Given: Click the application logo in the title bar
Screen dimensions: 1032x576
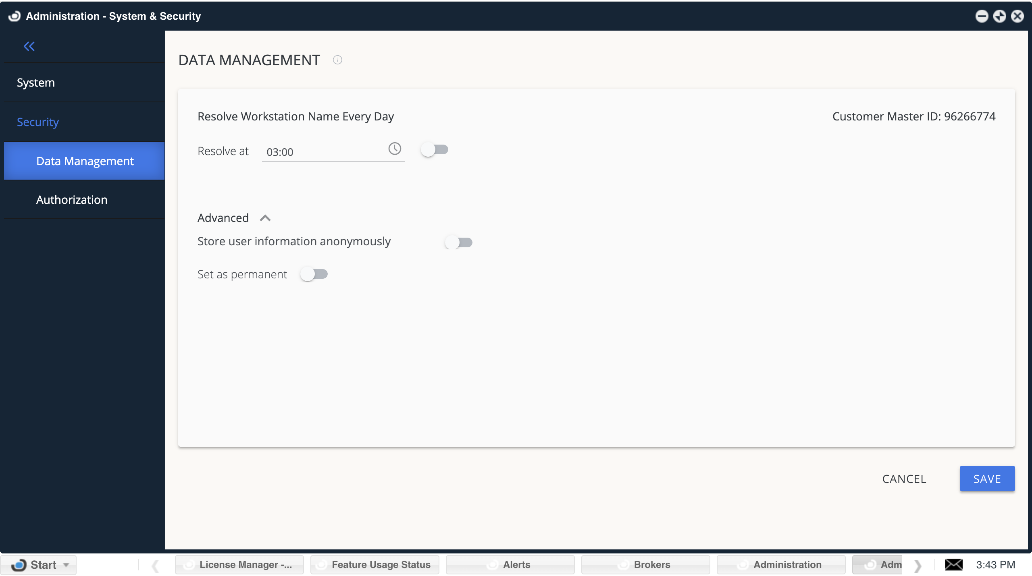Looking at the screenshot, I should click(x=14, y=16).
